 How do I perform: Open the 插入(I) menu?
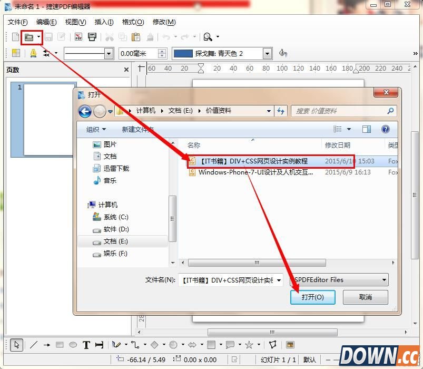(104, 22)
